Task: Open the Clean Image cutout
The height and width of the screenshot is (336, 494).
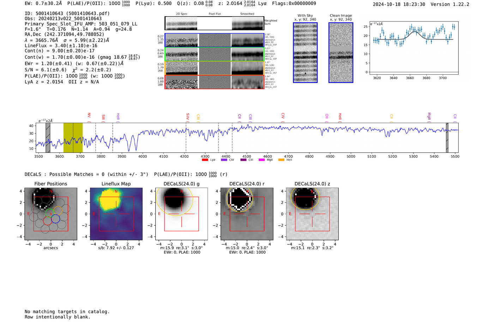Action: (x=341, y=53)
